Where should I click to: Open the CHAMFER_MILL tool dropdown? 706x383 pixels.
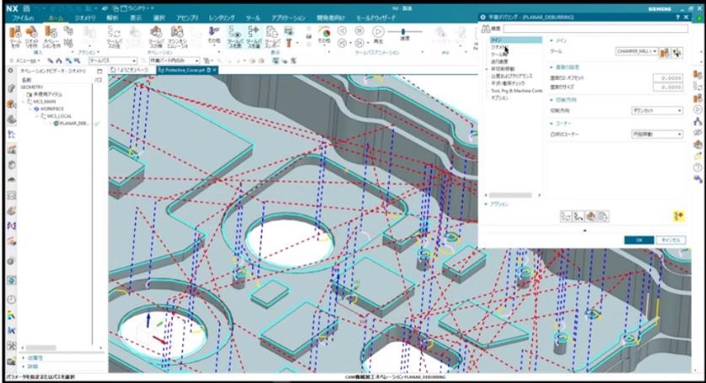click(636, 51)
